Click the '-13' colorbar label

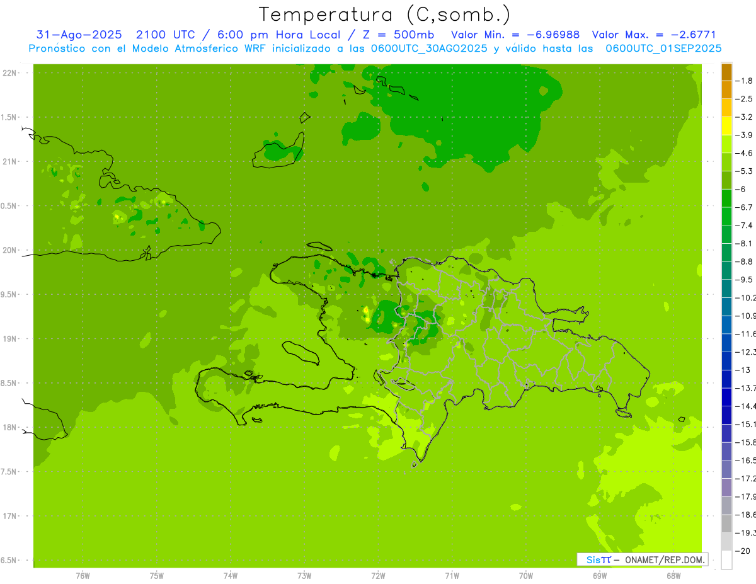(743, 370)
